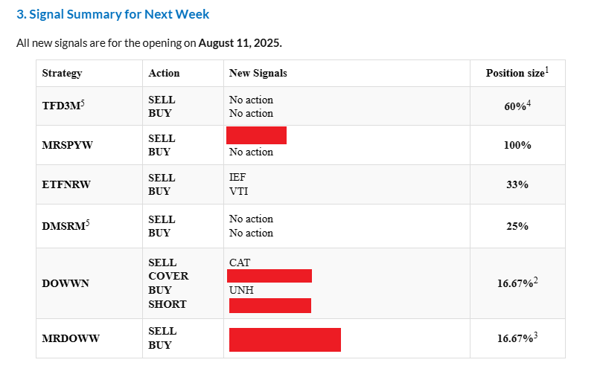Click the New Signals column header
The width and height of the screenshot is (603, 380).
[x=258, y=73]
